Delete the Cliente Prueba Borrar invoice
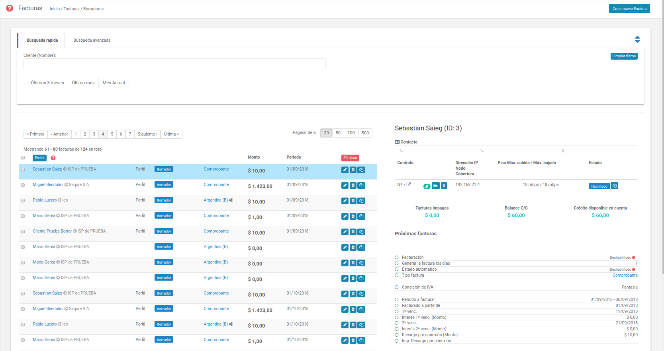This screenshot has height=351, width=664. [353, 232]
